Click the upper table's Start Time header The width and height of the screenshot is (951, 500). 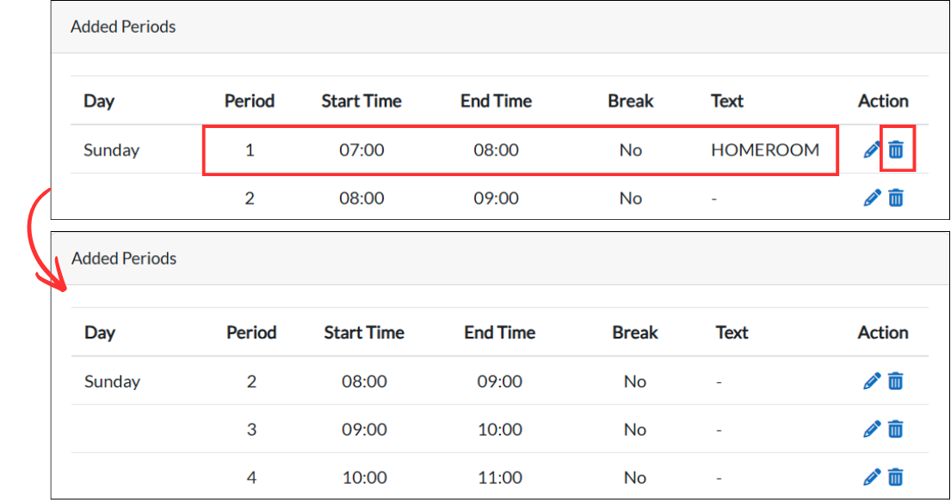[361, 101]
